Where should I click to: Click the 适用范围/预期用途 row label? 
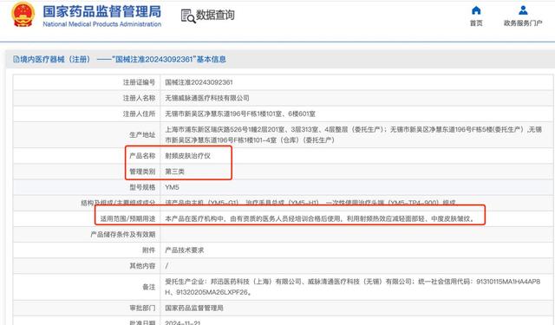click(127, 218)
